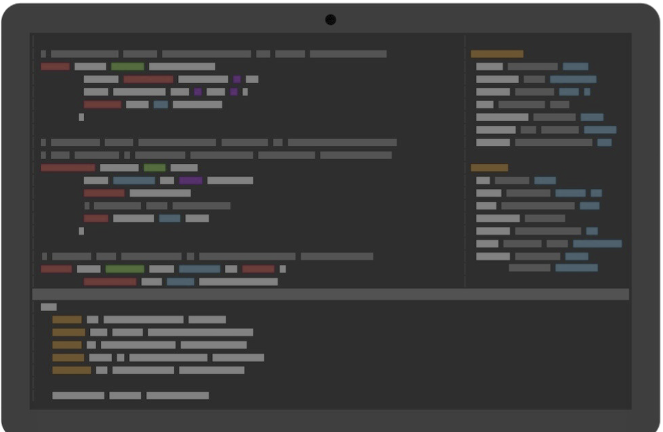Click the closing brace of the first code block
663x432 pixels.
point(81,117)
